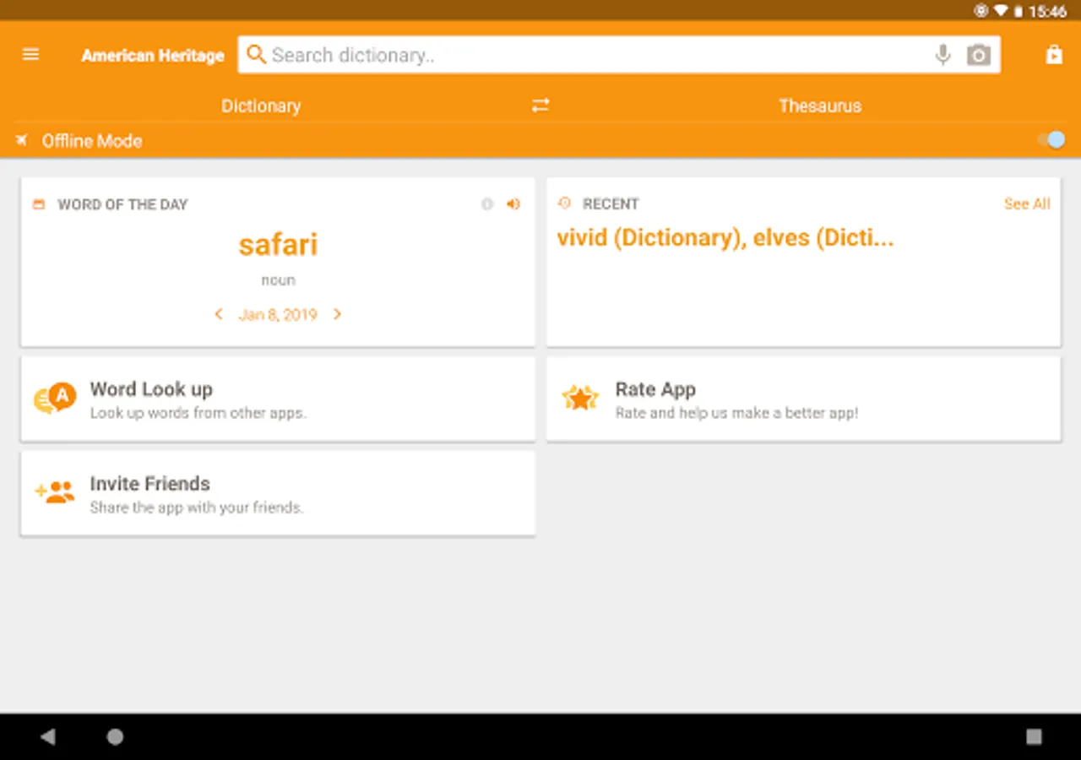
Task: Open the navigation drawer menu
Action: 30,54
